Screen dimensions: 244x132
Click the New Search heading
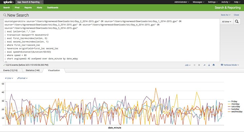click(x=18, y=15)
